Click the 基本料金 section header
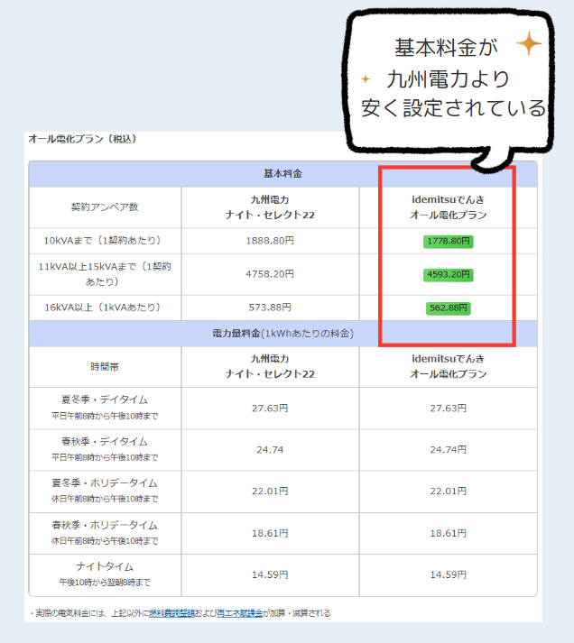574x643 pixels. (282, 174)
